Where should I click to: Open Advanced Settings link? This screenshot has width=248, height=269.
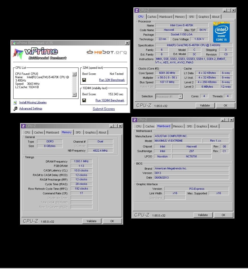[31, 109]
